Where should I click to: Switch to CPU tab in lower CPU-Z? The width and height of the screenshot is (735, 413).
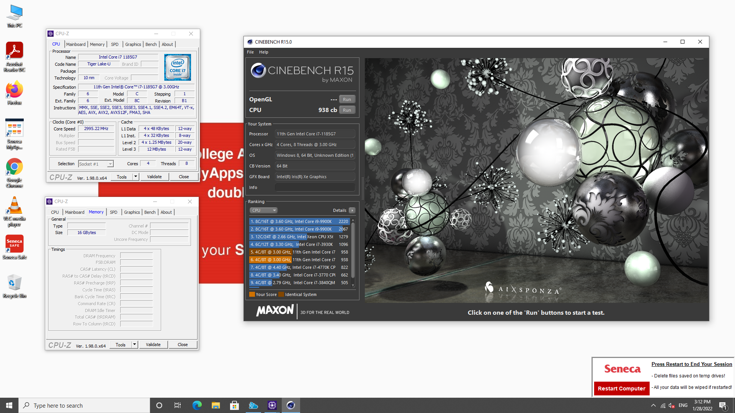(x=55, y=212)
